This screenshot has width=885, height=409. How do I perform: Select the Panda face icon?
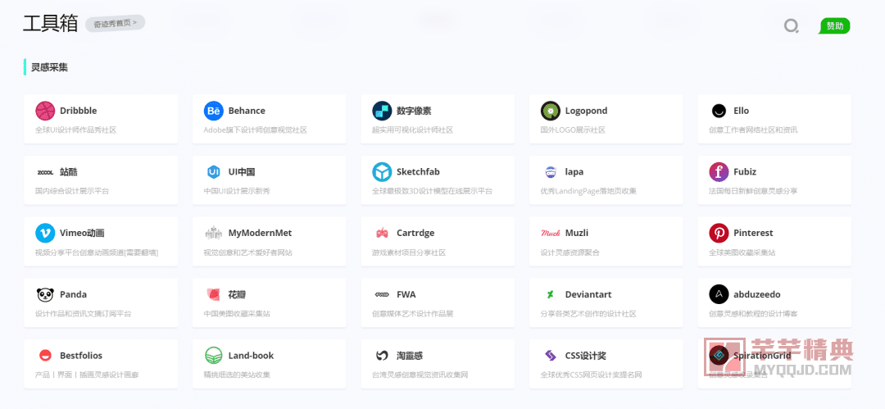45,294
